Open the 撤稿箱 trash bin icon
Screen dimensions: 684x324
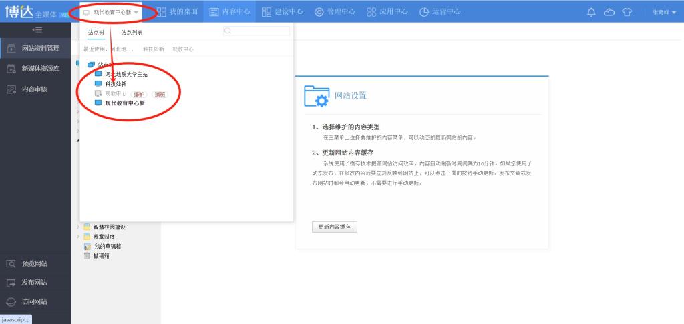pos(87,255)
